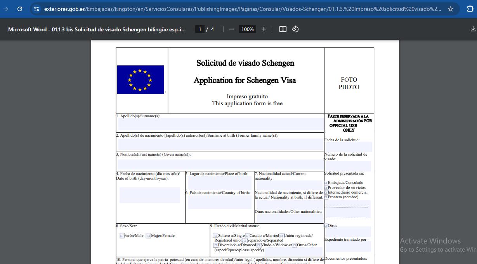Click the zoom in icon
This screenshot has height=264, width=477.
264,29
